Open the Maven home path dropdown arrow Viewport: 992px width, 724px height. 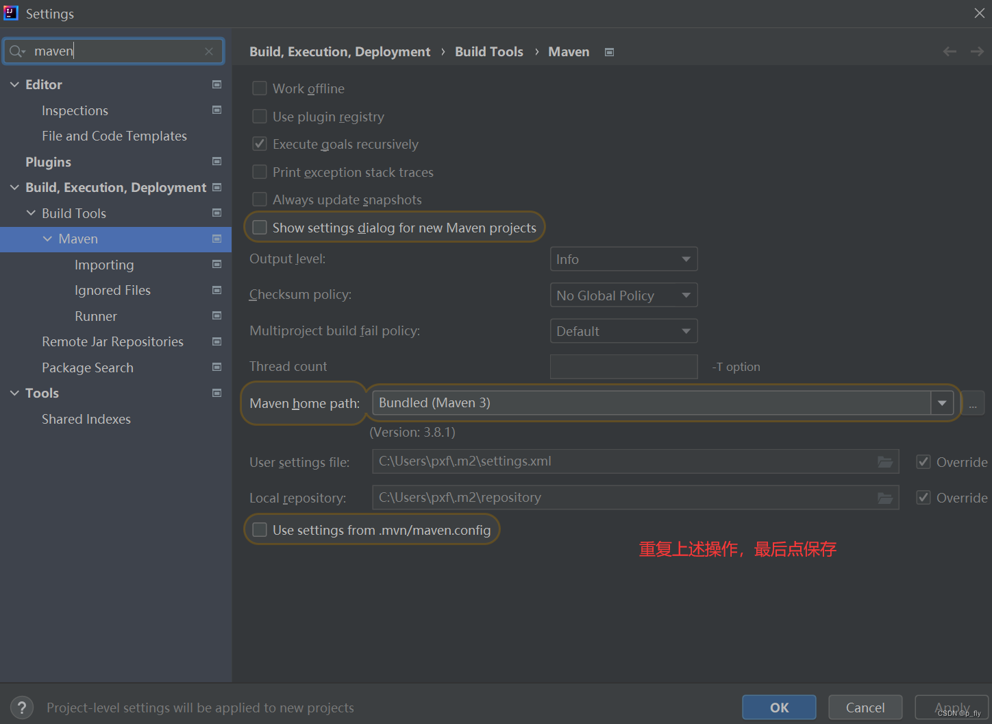point(942,403)
